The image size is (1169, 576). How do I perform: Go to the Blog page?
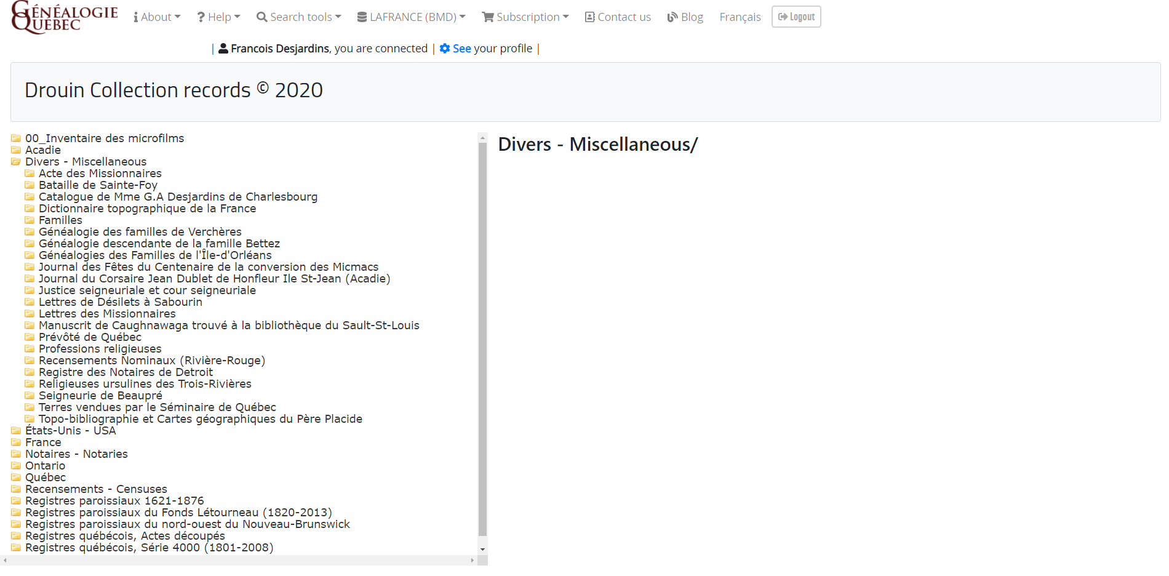coord(685,17)
